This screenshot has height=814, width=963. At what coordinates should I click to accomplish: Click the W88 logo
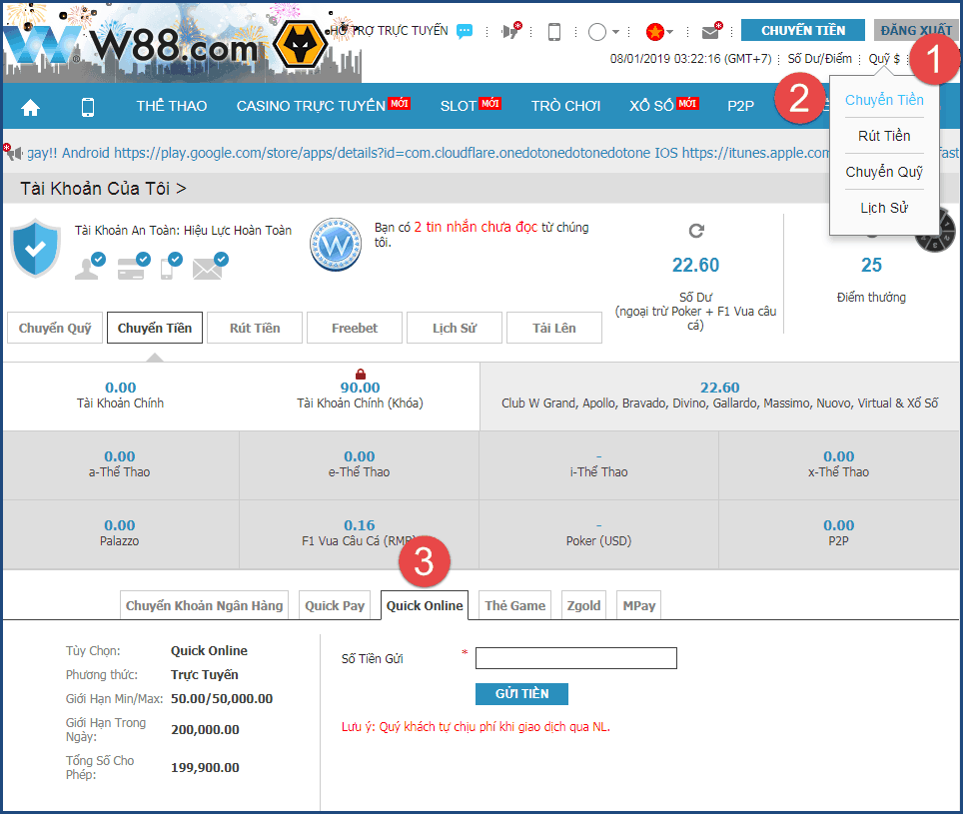[130, 43]
